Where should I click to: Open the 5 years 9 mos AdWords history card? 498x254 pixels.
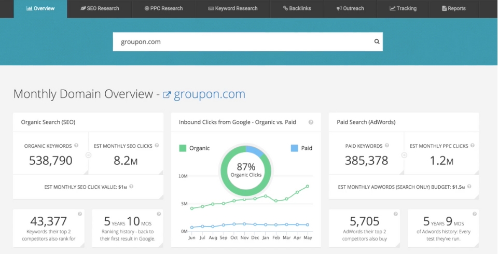(x=444, y=228)
